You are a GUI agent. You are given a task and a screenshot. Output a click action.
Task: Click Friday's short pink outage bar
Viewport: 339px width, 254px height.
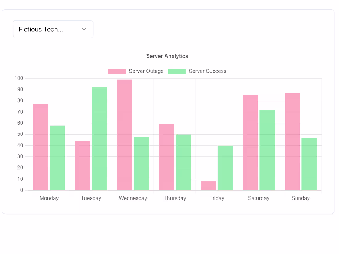point(208,186)
